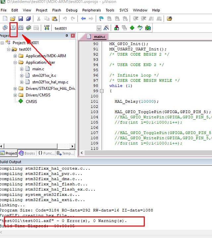Comment selection with // icon

click(x=151, y=19)
